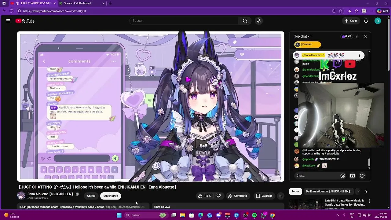Open the Enna Alouette channel name link
The image size is (391, 220).
coord(50,194)
